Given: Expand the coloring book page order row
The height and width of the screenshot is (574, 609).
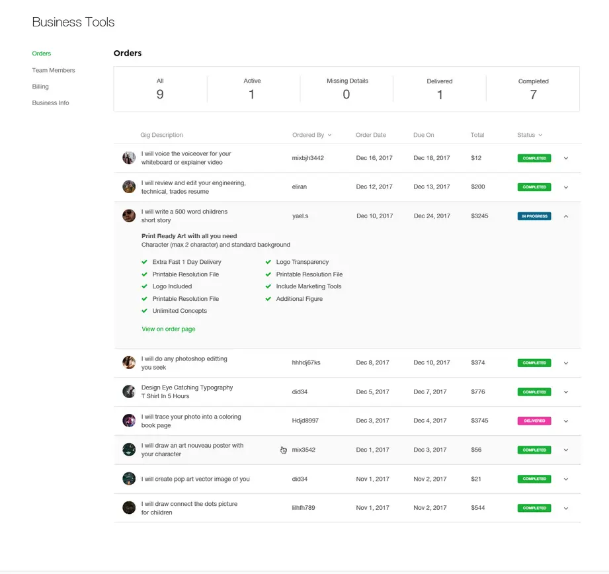Looking at the screenshot, I should point(566,421).
